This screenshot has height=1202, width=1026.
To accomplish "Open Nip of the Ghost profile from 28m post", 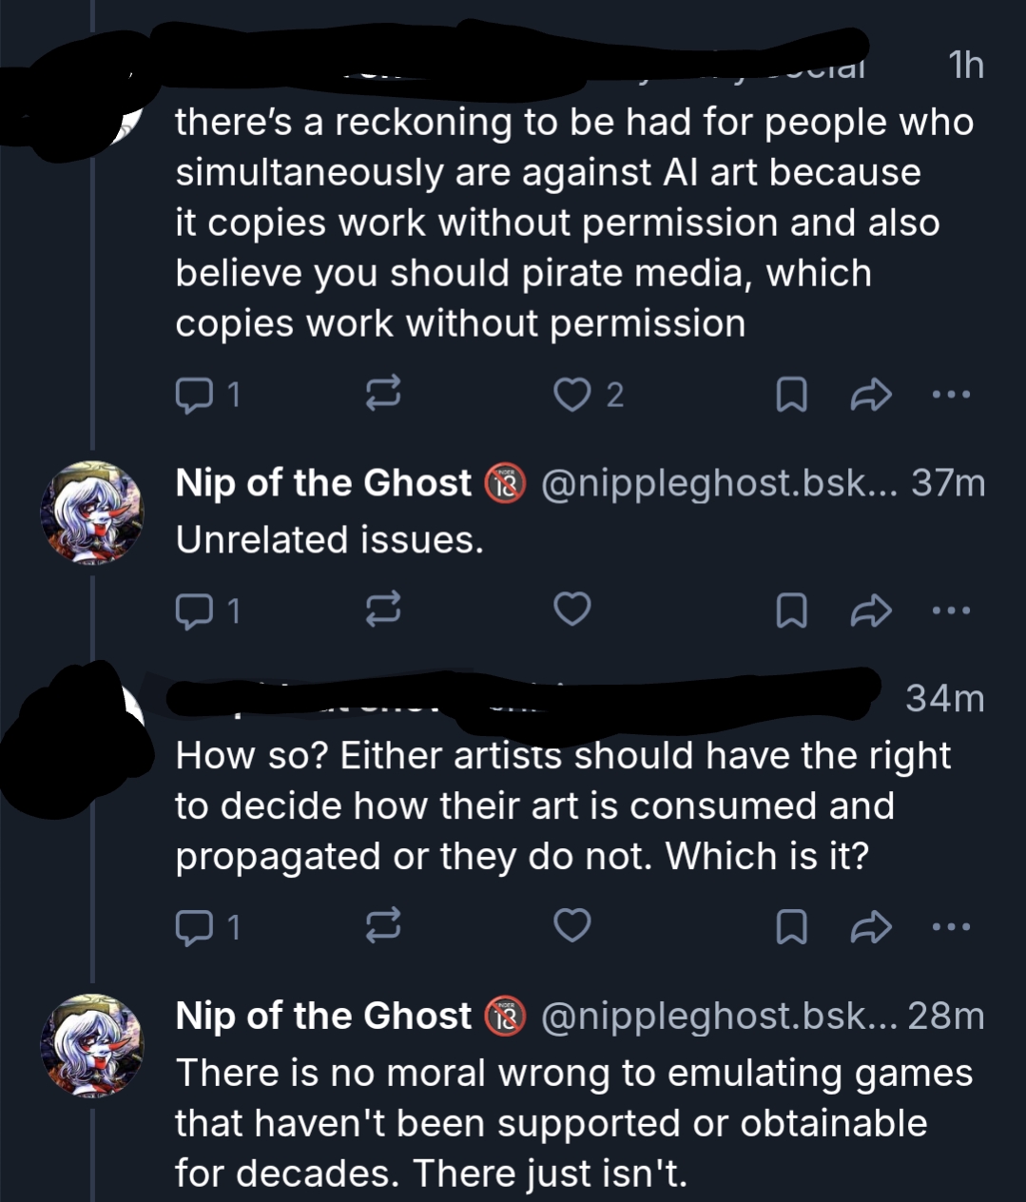I will 323,1016.
